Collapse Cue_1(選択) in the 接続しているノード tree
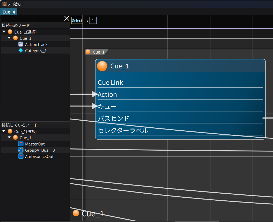This screenshot has width=273, height=222. coord(4,131)
